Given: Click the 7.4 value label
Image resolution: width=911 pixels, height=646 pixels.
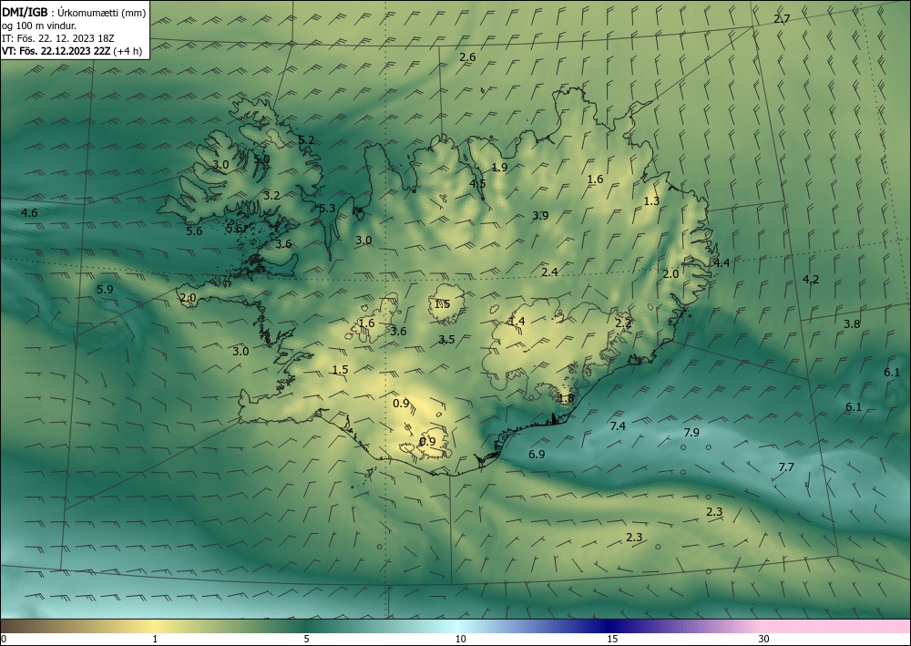Looking at the screenshot, I should pos(618,426).
